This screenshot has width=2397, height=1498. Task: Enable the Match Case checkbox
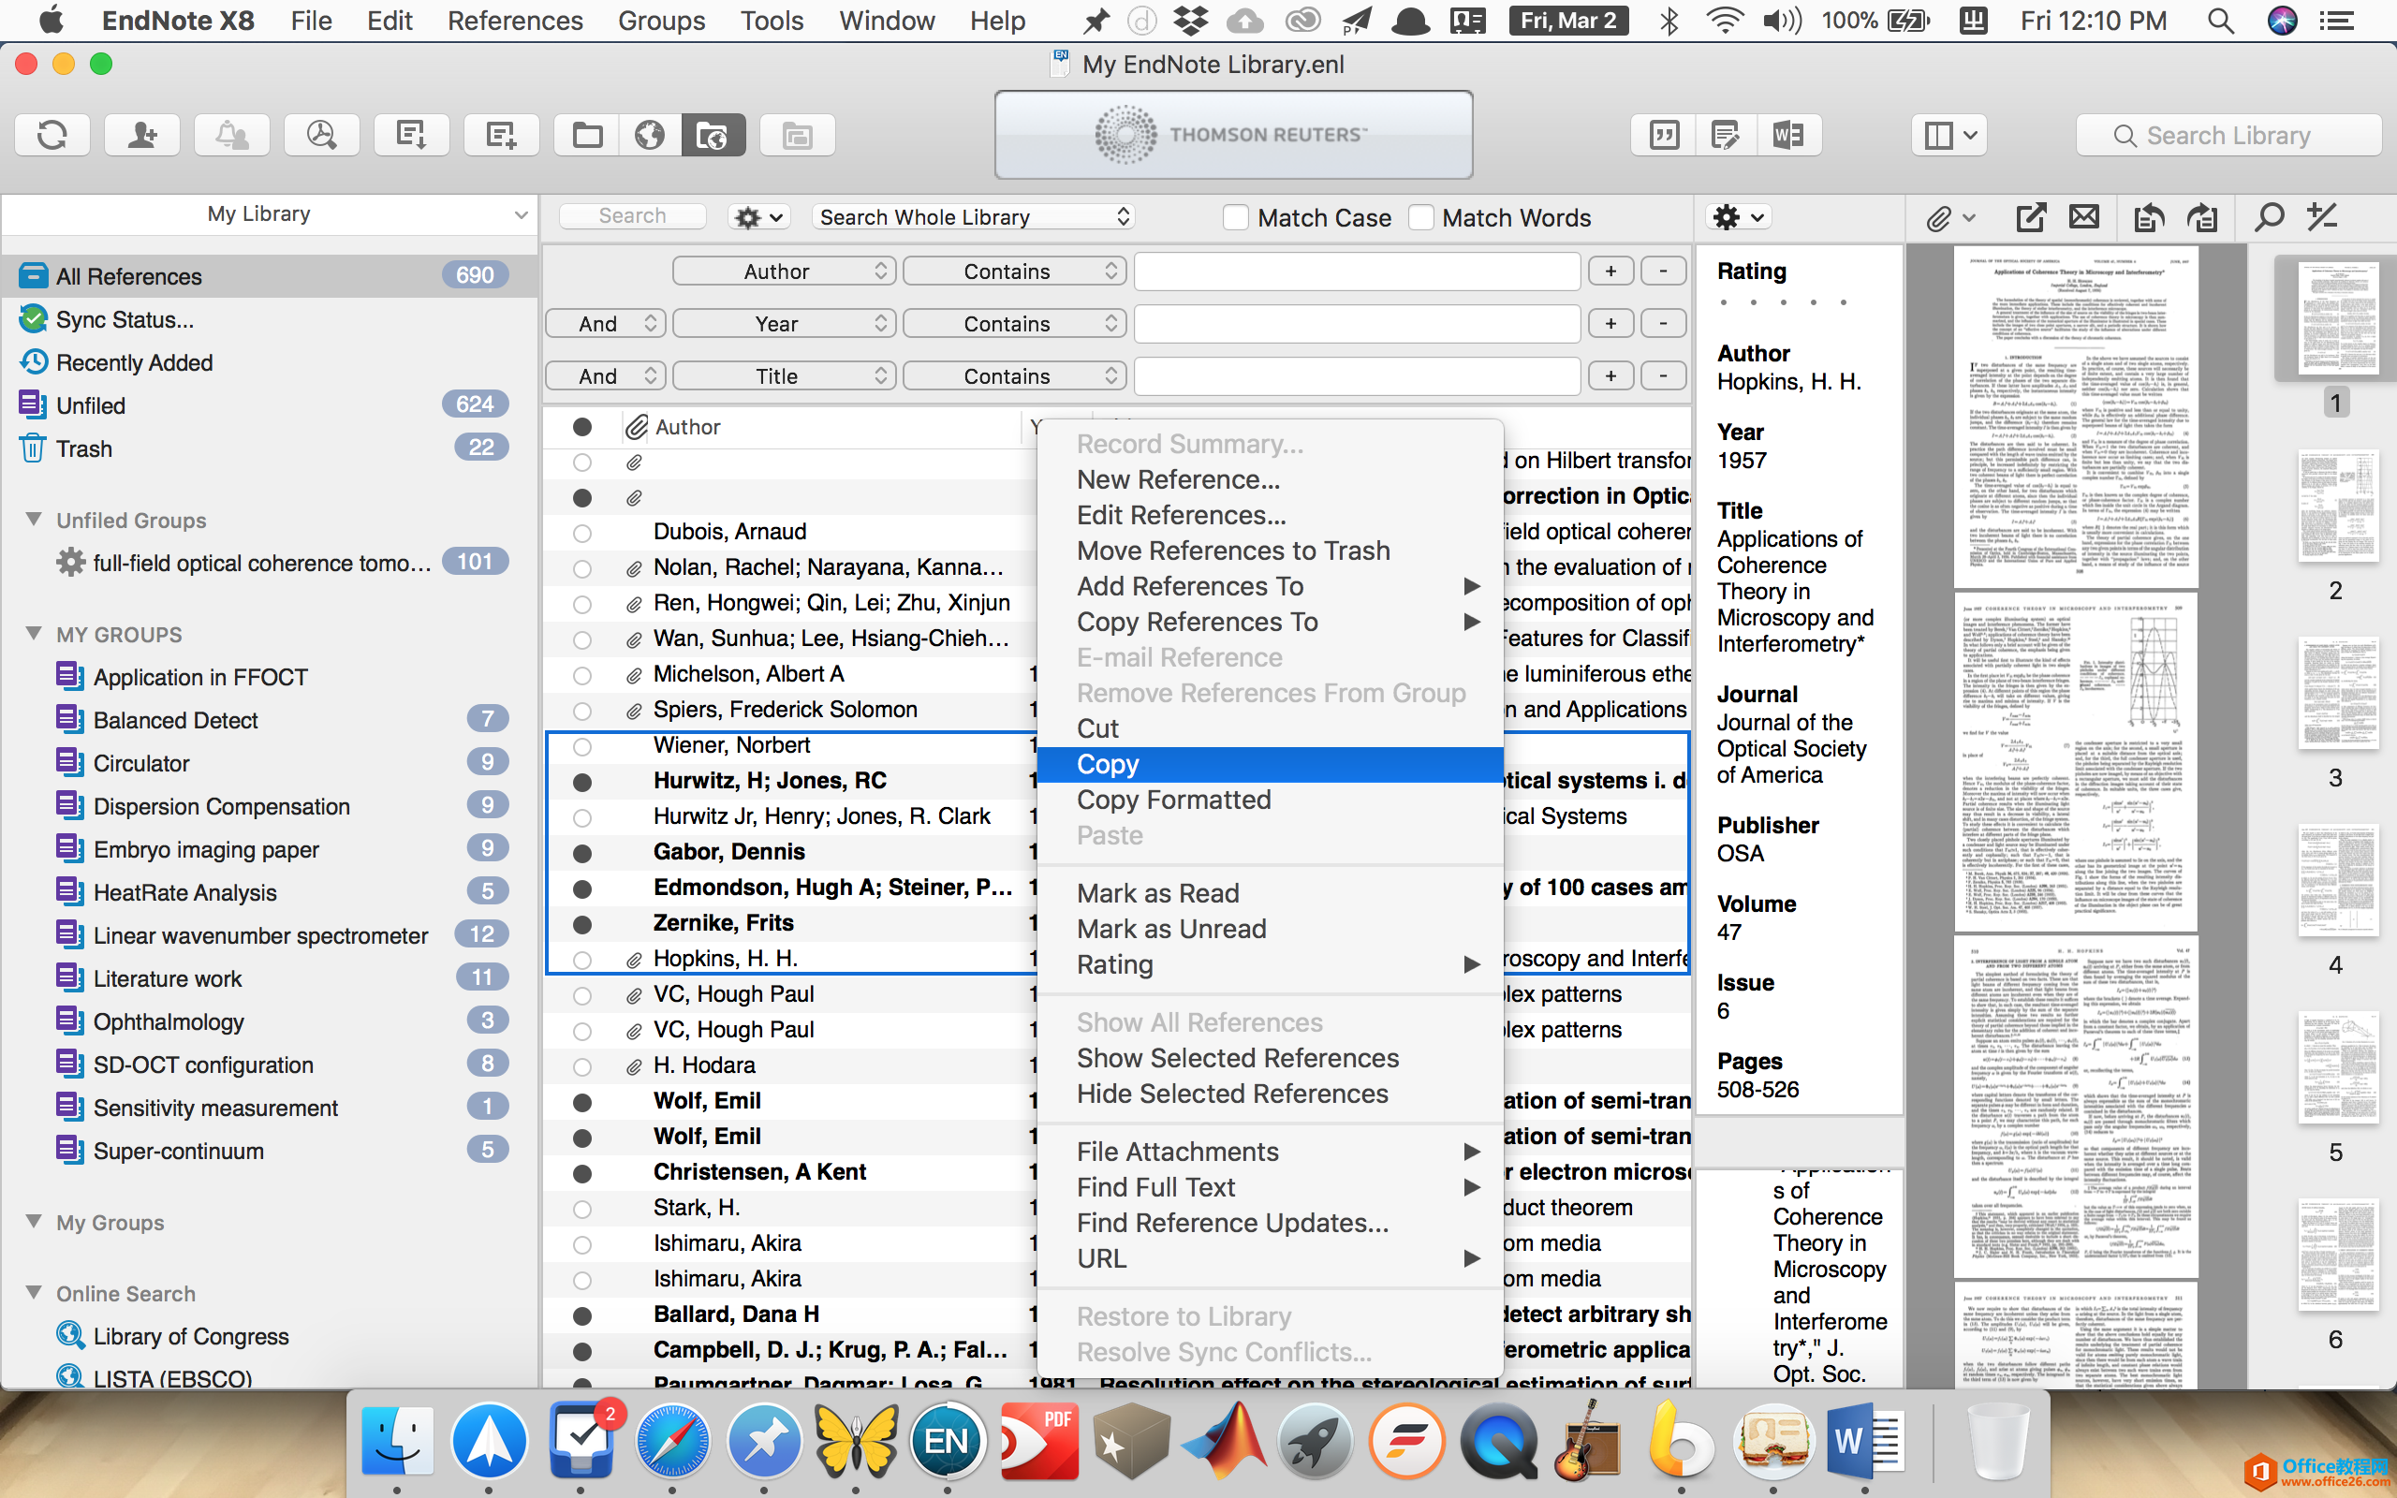tap(1235, 218)
